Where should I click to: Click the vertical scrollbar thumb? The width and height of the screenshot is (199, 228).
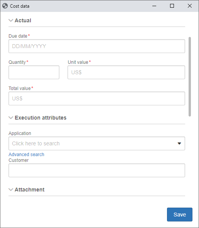[x=190, y=77]
